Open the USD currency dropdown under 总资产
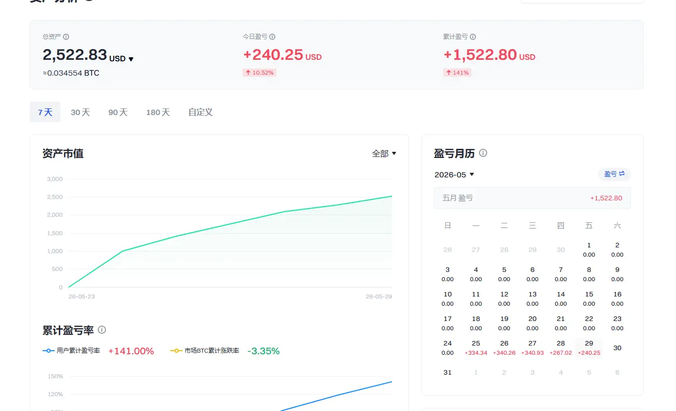676x411 pixels. click(x=121, y=59)
